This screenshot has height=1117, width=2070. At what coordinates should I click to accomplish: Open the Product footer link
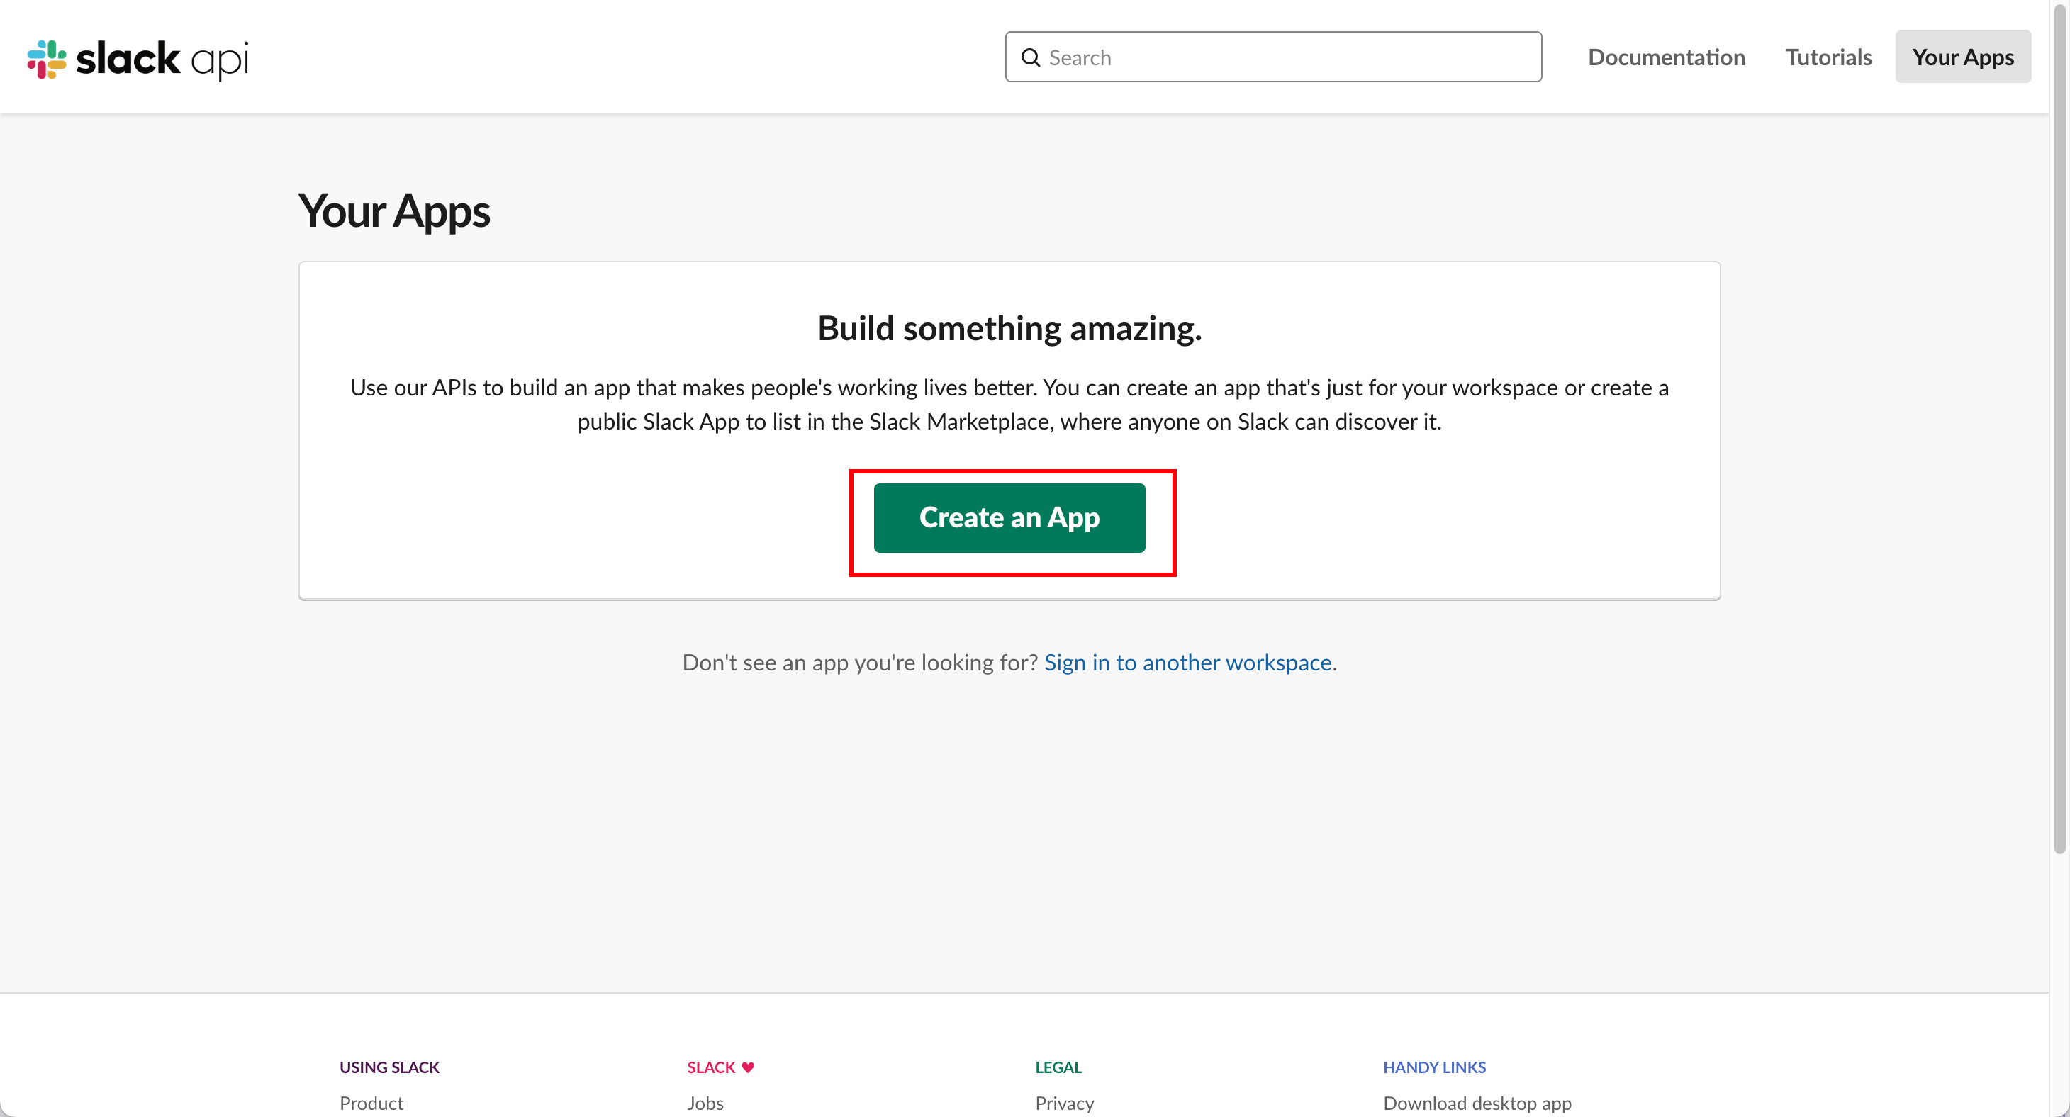[371, 1103]
